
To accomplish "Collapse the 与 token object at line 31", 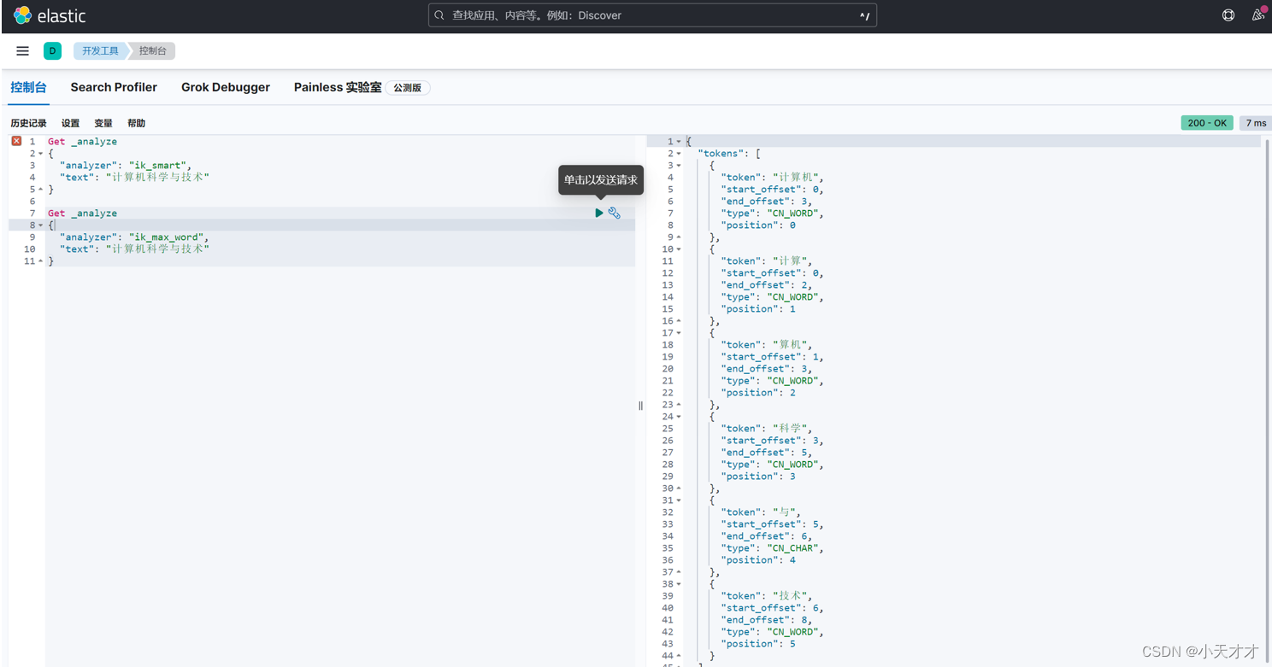I will pyautogui.click(x=679, y=500).
